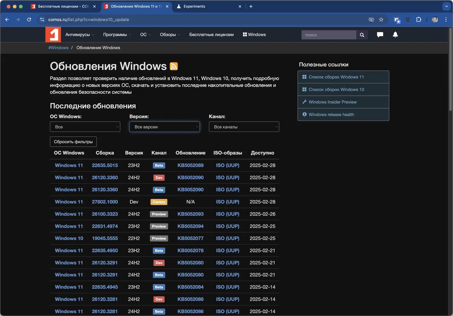Screen dimensions: 453x316
Task: Click the search magnifier button
Action: click(362, 35)
